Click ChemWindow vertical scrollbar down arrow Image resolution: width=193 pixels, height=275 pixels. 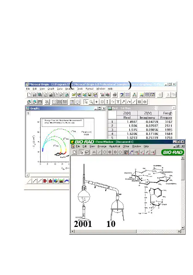click(183, 228)
